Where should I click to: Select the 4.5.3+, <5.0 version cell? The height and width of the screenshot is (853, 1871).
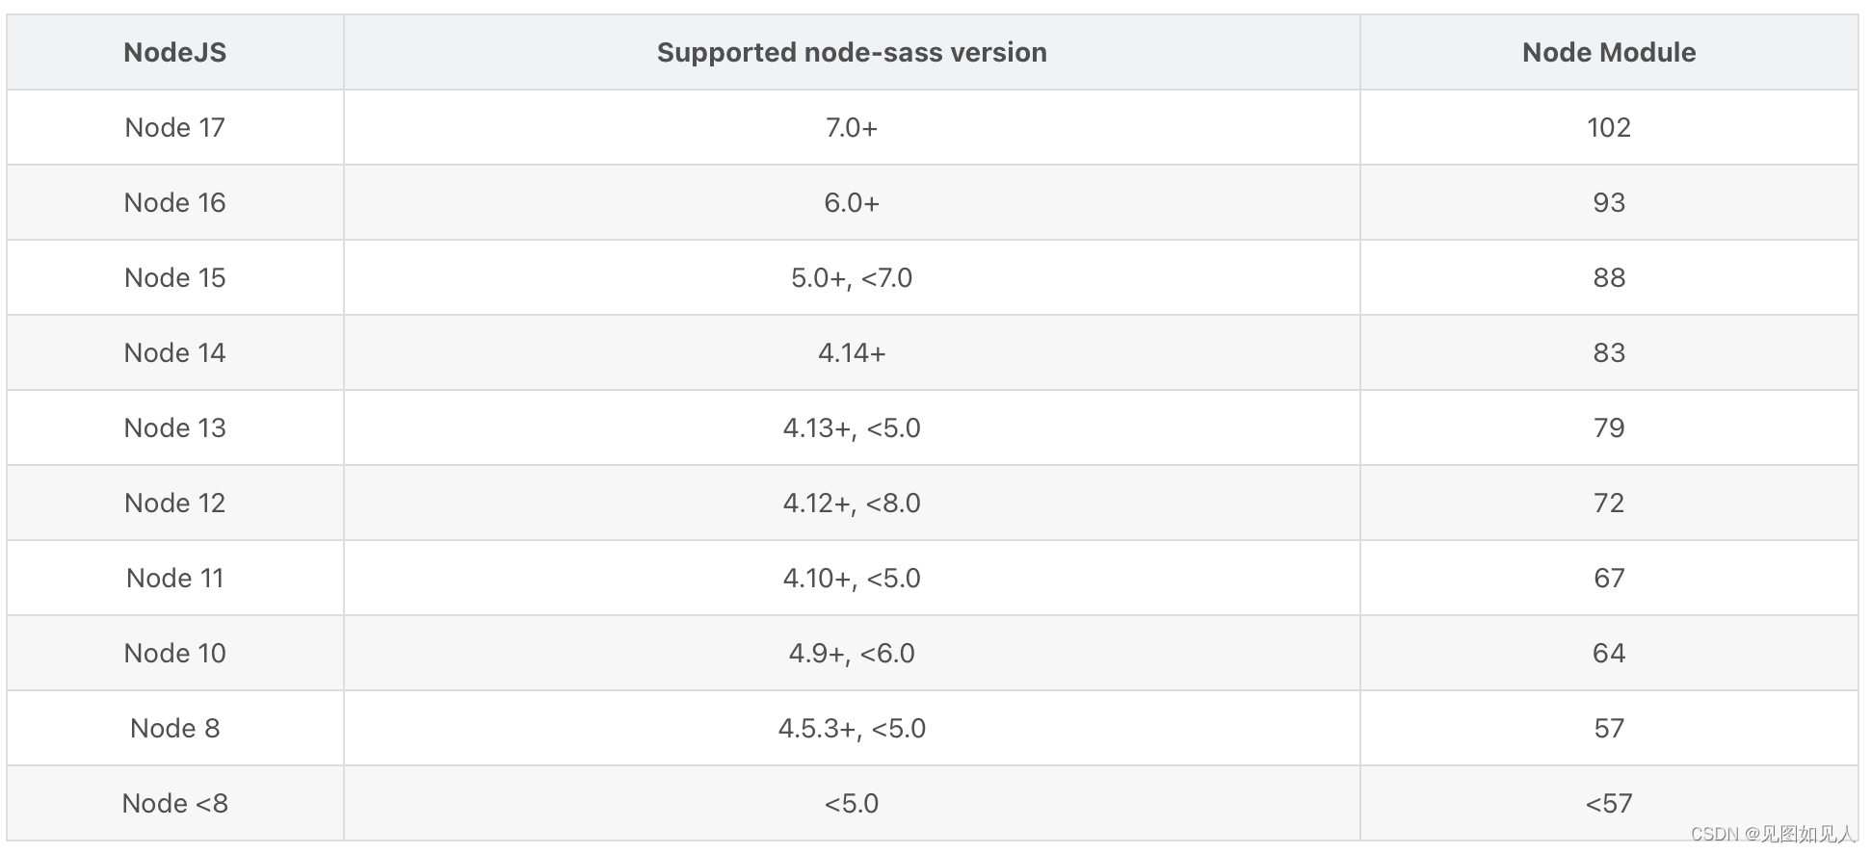[x=852, y=729]
